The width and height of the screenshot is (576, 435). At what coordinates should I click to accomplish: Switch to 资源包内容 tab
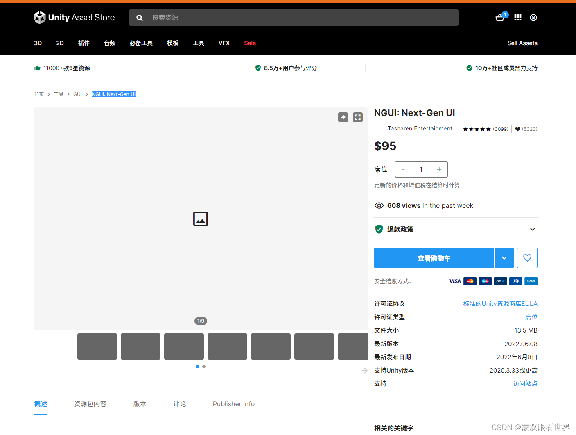pyautogui.click(x=90, y=404)
